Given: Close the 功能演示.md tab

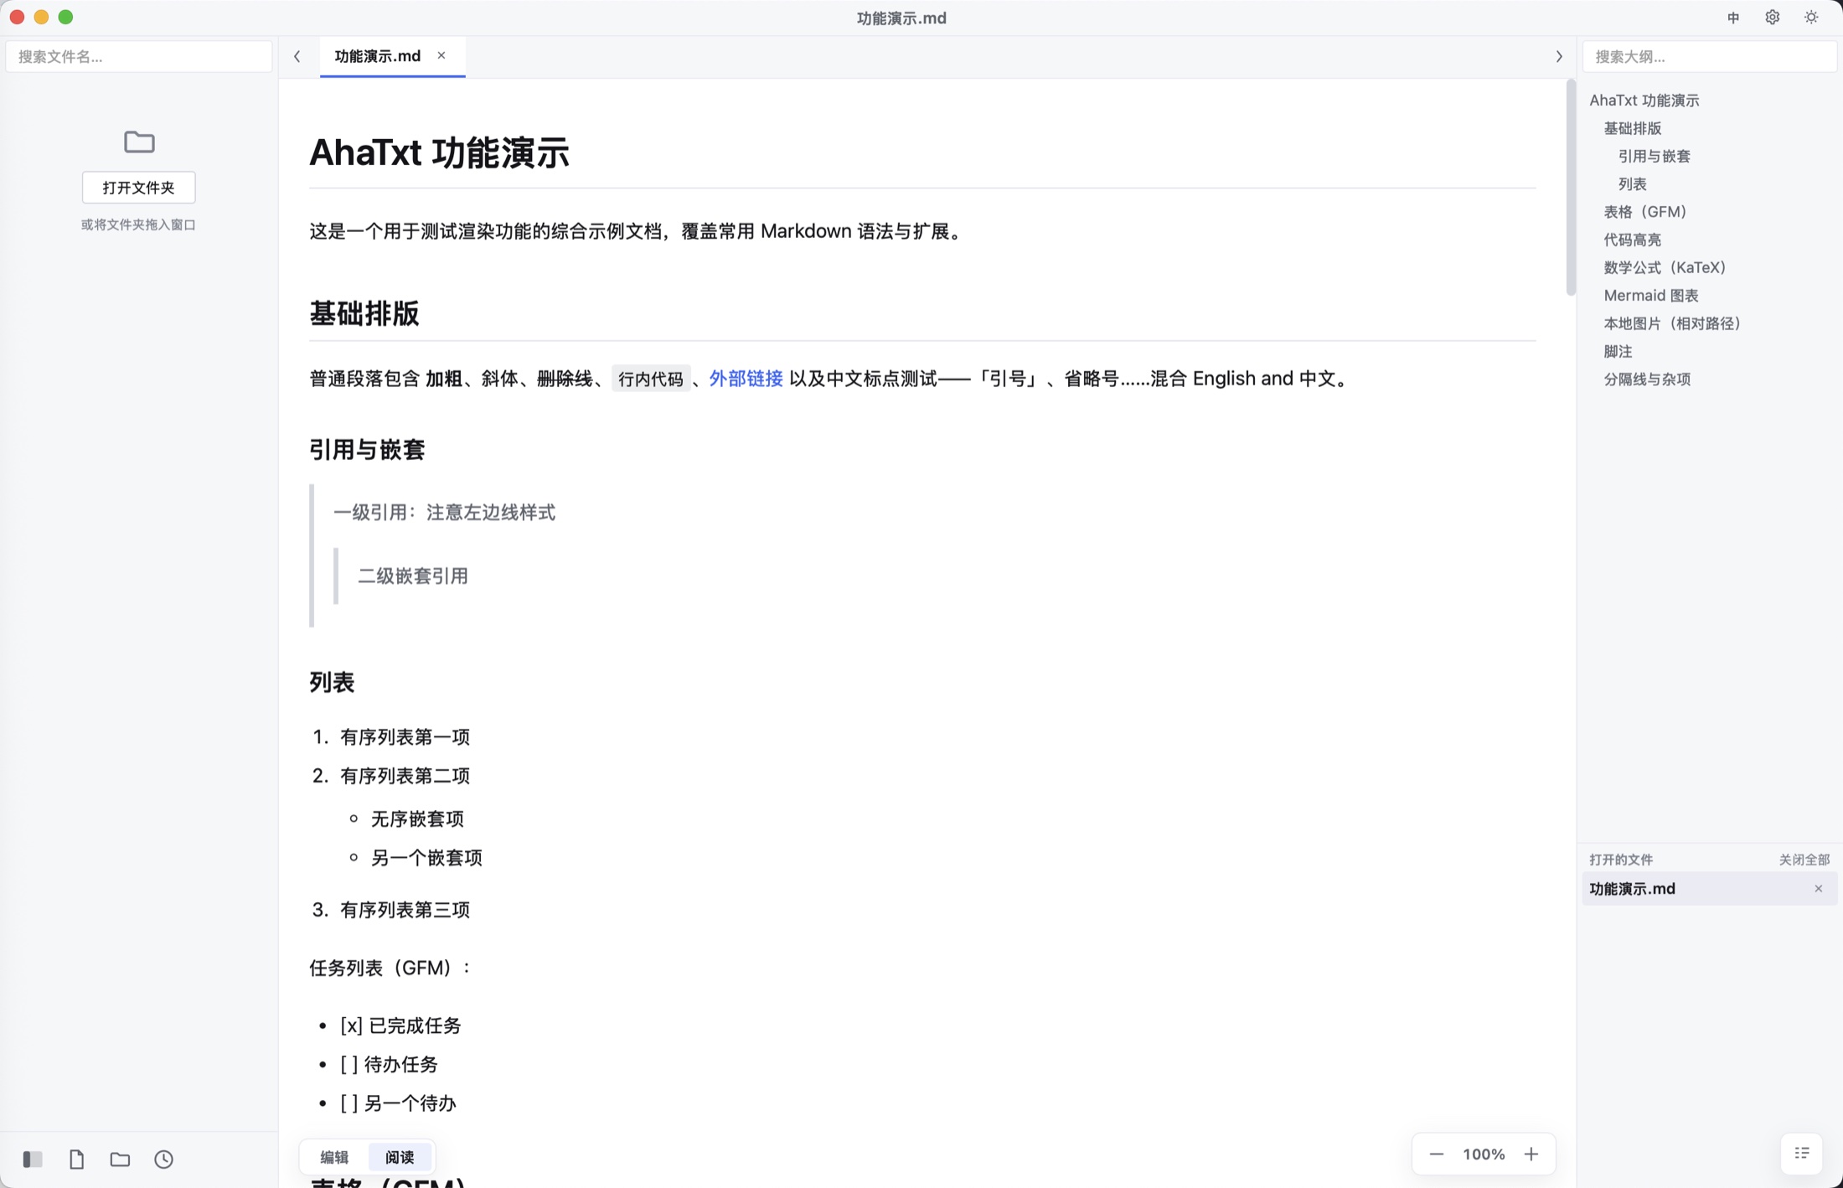Looking at the screenshot, I should [441, 55].
